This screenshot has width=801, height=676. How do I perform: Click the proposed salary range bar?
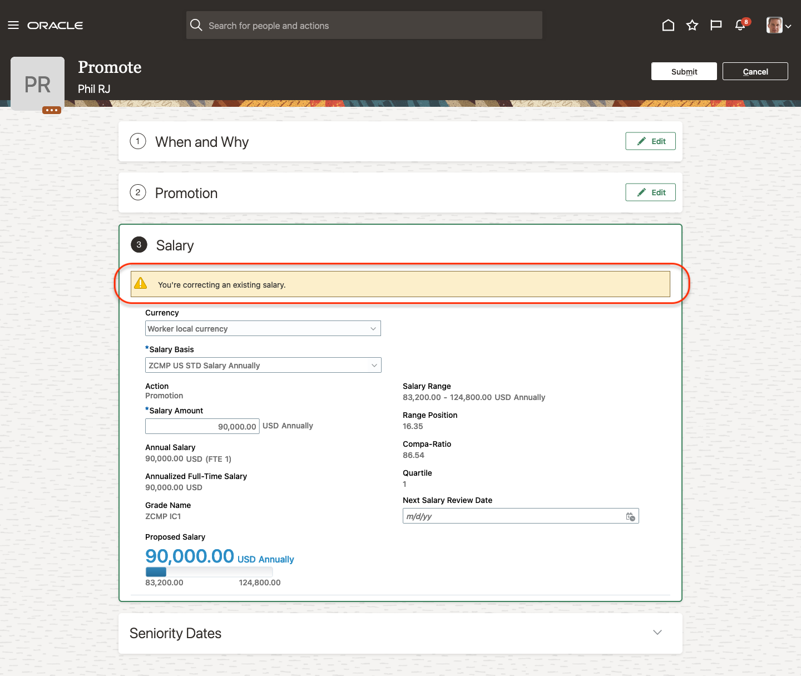[209, 572]
